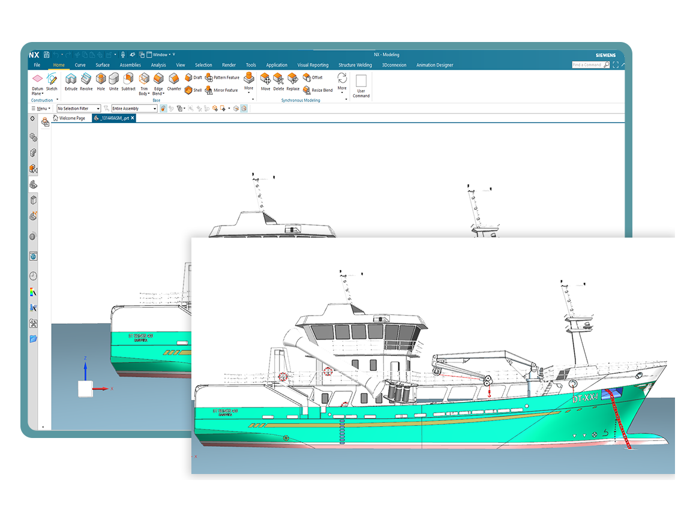Select the Datum Plane tool

pyautogui.click(x=38, y=85)
